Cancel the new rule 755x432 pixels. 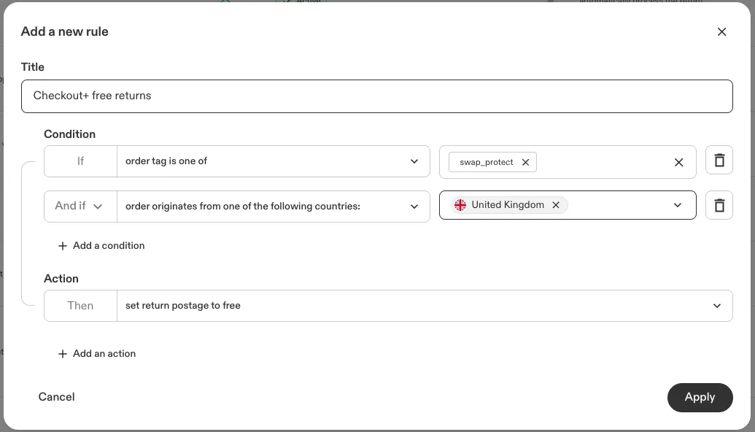point(56,397)
